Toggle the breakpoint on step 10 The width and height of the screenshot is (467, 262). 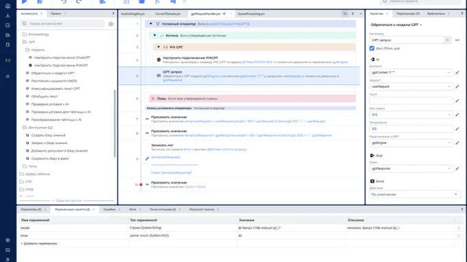(141, 184)
